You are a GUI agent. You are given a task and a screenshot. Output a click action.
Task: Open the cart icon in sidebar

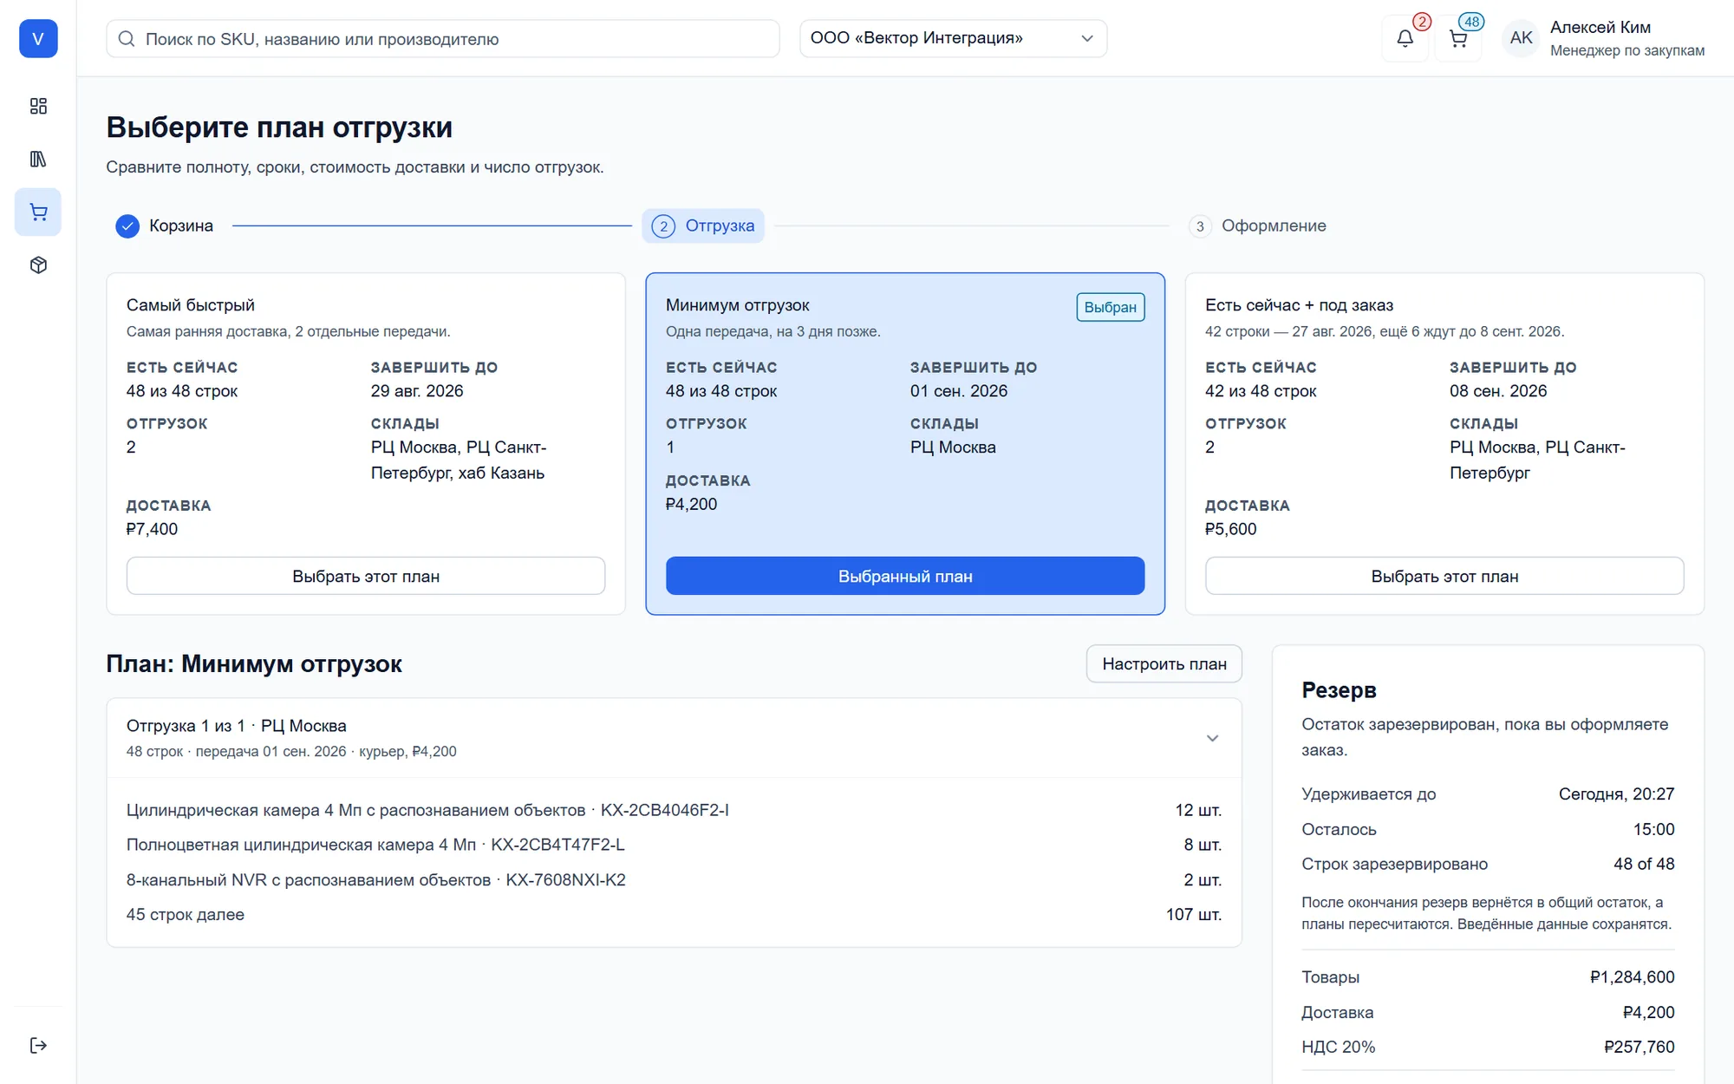coord(38,212)
